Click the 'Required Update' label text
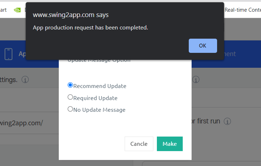The image size is (261, 166). 95,98
